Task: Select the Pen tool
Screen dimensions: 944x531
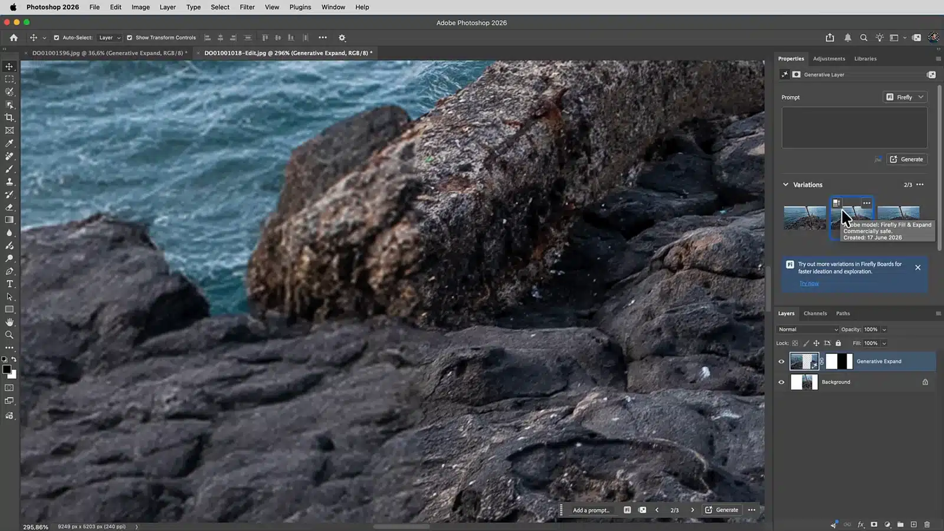Action: [9, 271]
